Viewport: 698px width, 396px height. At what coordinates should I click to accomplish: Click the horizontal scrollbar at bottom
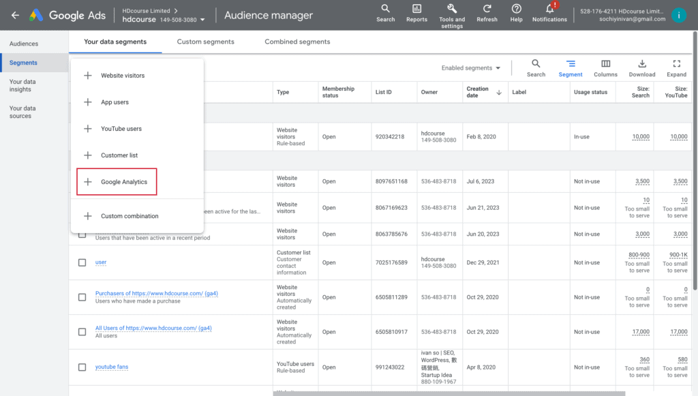coord(449,393)
